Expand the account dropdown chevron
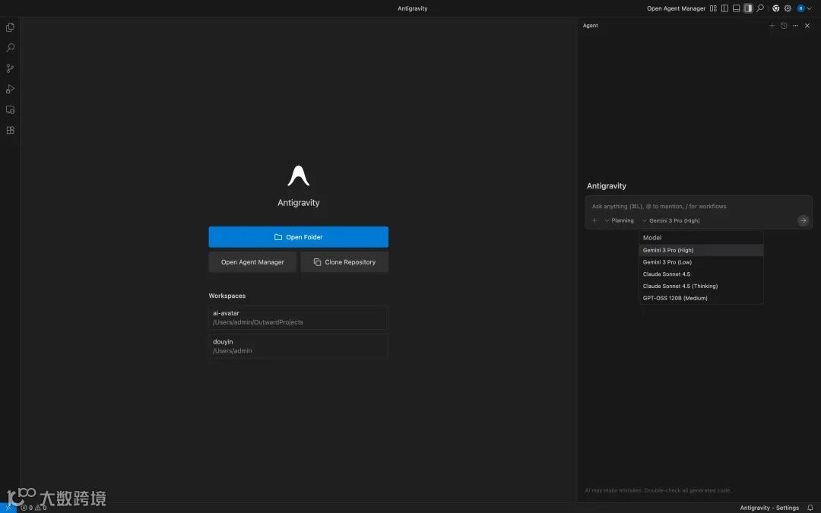Screen dimensions: 821x513 pyautogui.click(x=809, y=8)
